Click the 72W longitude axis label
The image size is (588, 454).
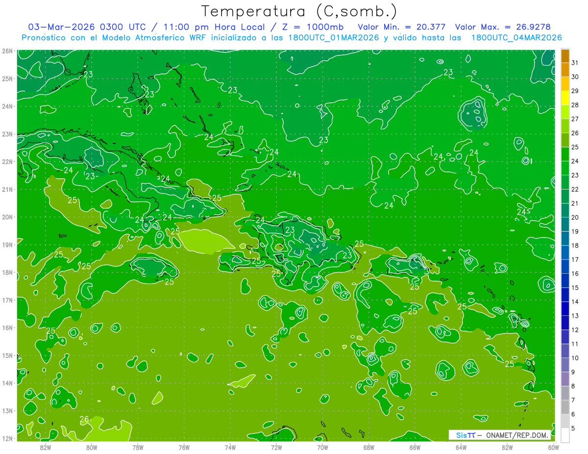tap(276, 447)
